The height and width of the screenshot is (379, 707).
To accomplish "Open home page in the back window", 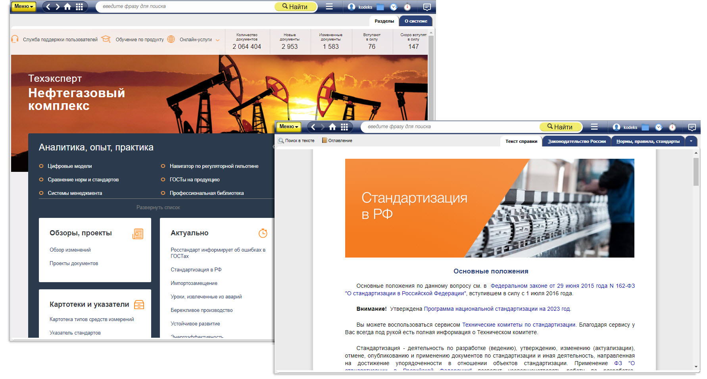I will tap(68, 7).
